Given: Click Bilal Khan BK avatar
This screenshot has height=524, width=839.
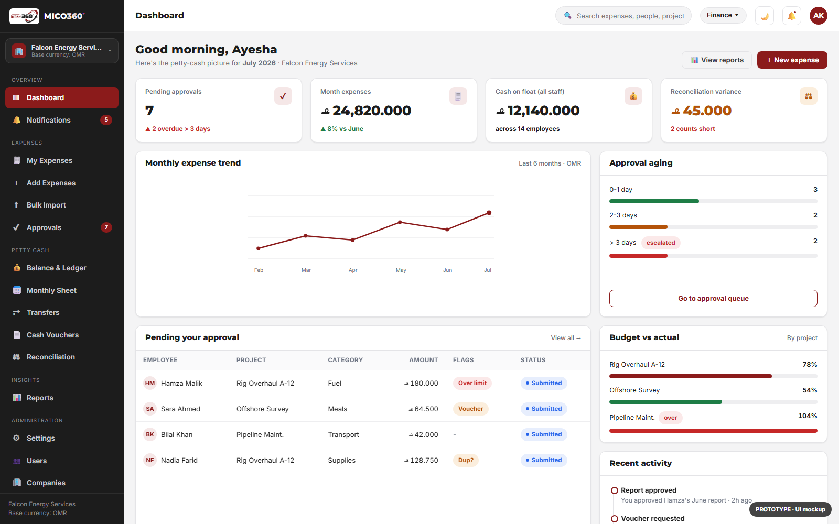Looking at the screenshot, I should [150, 434].
